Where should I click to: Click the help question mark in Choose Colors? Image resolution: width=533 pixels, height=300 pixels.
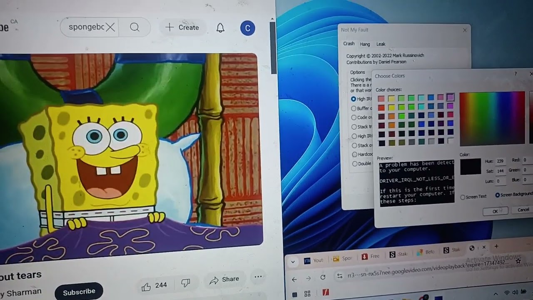coord(516,74)
